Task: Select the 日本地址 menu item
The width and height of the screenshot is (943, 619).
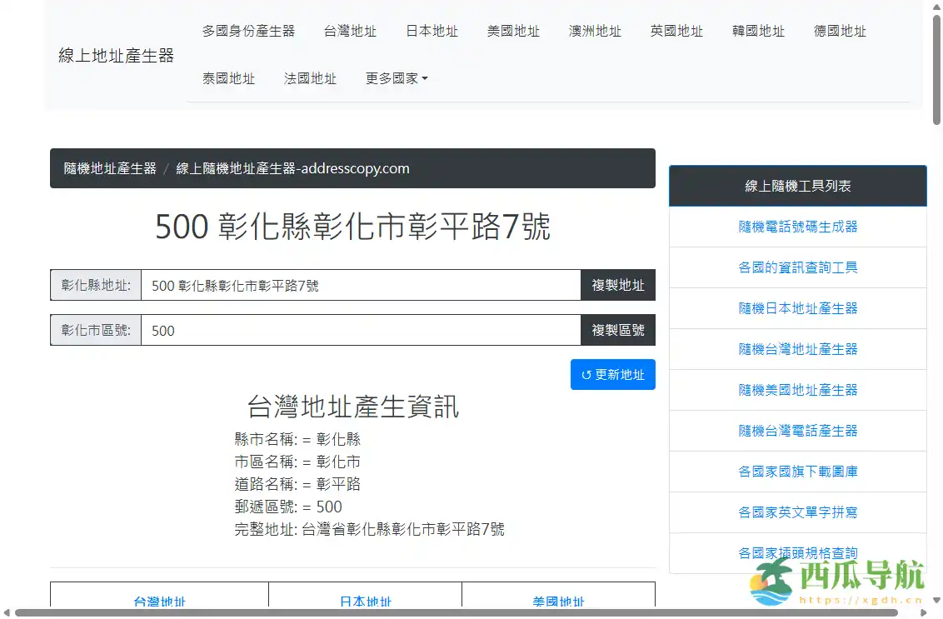Action: coord(432,31)
